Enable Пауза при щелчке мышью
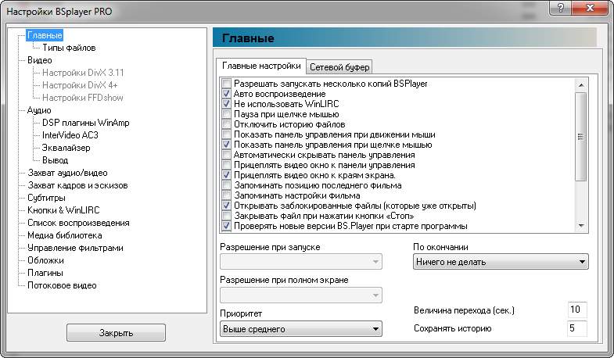 (226, 114)
